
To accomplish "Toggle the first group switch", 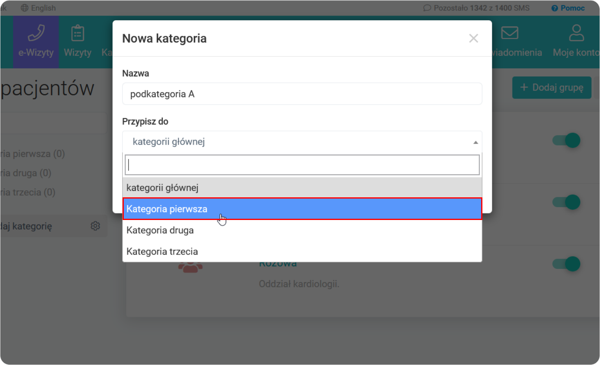I will (567, 140).
